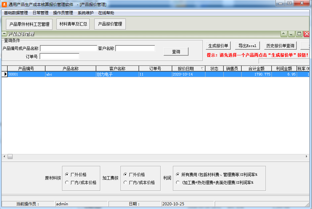Image resolution: width=312 pixels, height=209 pixels.
Task: Click the 利润金额 column header
Action: pyautogui.click(x=284, y=69)
